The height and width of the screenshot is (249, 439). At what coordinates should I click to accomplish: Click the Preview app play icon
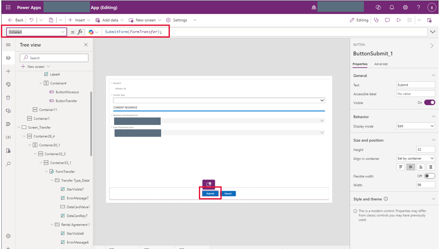(x=399, y=20)
